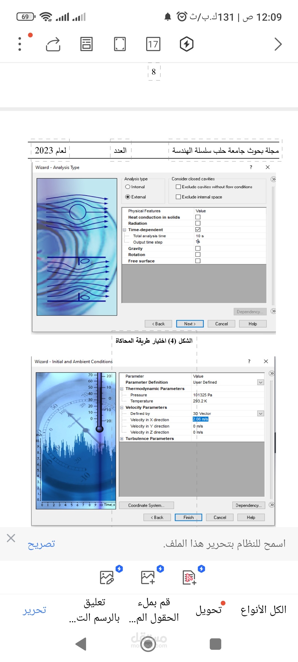Image resolution: width=298 pixels, height=662 pixels.
Task: Click Back in Initial Conditions wizard
Action: click(x=157, y=517)
